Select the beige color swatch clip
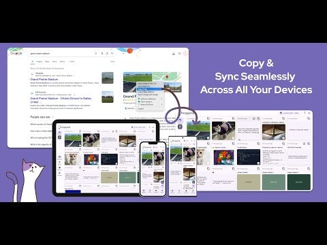The image size is (327, 245). tap(249, 182)
